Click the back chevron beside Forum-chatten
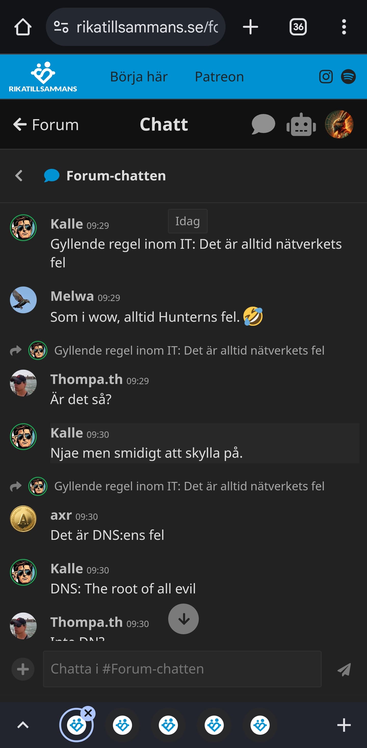Screen dimensions: 367x748 (19, 176)
